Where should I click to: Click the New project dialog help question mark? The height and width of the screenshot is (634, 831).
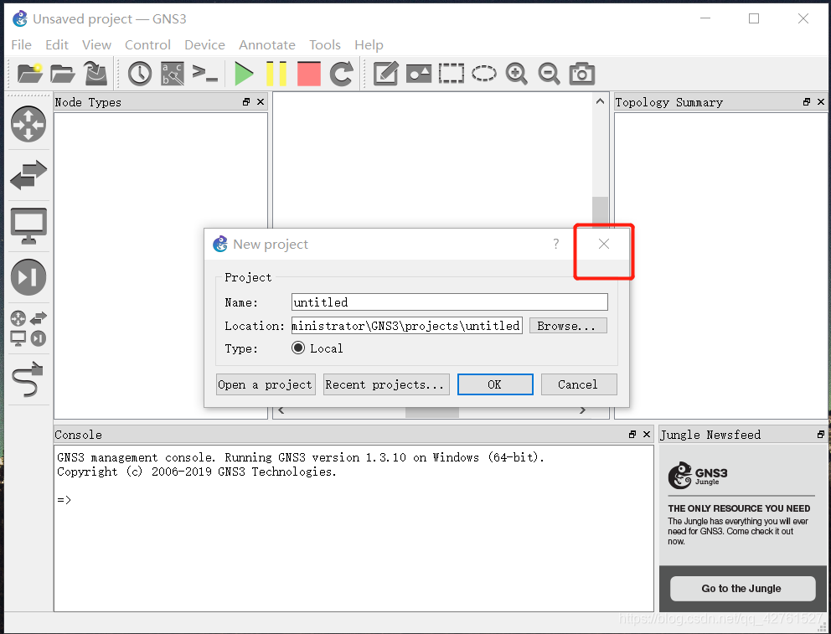(555, 244)
